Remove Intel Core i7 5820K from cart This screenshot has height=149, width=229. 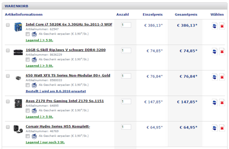pyautogui.click(x=222, y=26)
